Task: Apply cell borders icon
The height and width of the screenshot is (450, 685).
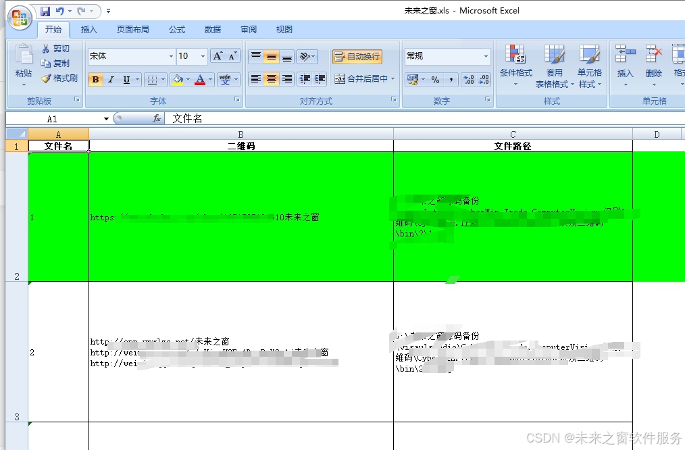Action: tap(152, 80)
